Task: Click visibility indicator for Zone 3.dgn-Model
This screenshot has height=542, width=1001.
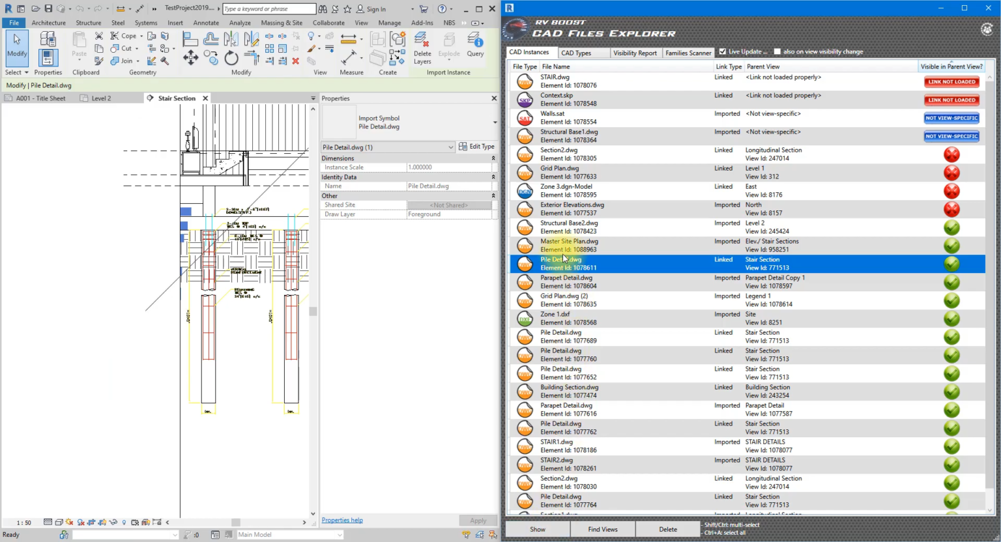Action: [x=951, y=191]
